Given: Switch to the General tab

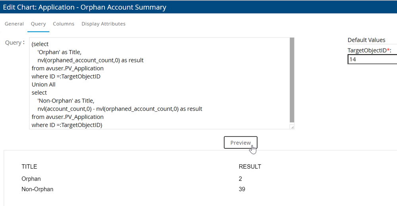Looking at the screenshot, I should tap(14, 24).
